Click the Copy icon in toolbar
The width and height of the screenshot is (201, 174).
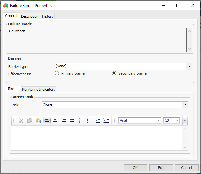tap(30, 120)
